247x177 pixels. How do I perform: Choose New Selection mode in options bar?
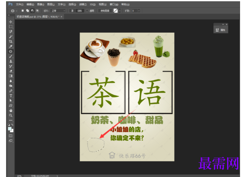pos(23,11)
